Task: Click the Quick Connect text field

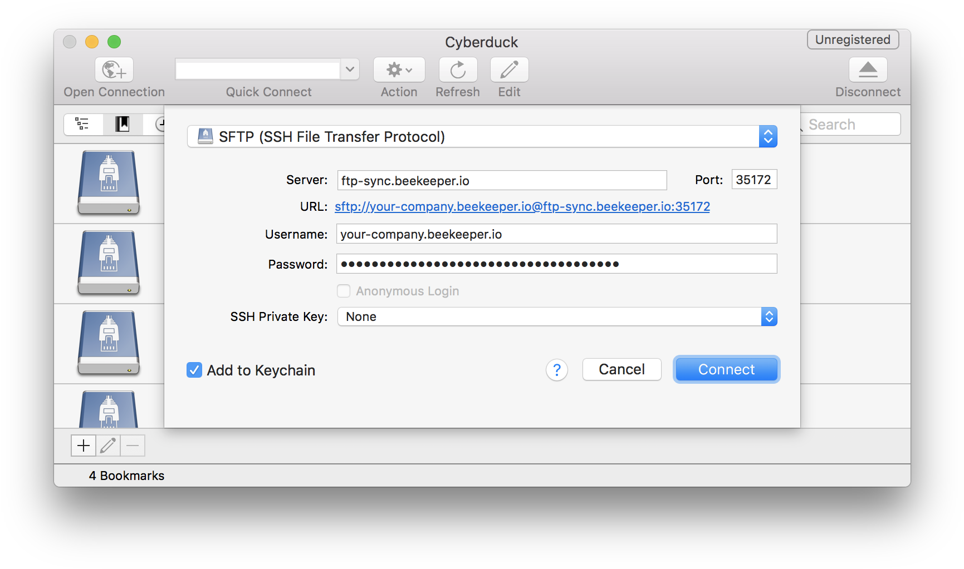Action: [258, 70]
